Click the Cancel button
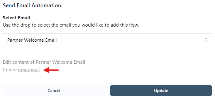 click(54, 91)
